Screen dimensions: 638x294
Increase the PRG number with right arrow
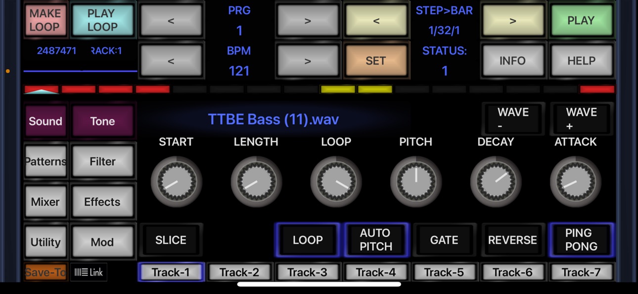308,20
